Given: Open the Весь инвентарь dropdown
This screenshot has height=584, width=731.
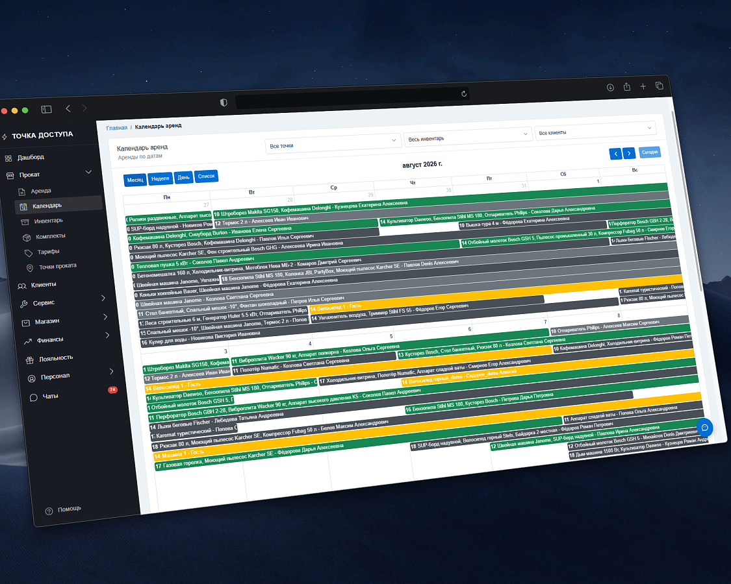Looking at the screenshot, I should [x=468, y=136].
